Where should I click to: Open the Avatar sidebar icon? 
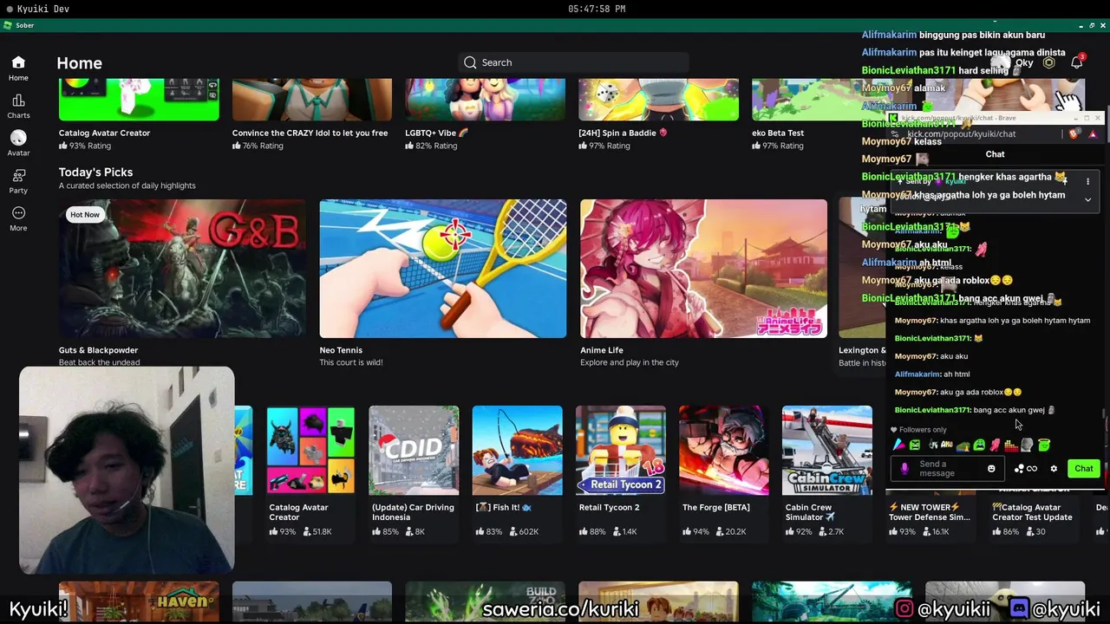(x=18, y=138)
